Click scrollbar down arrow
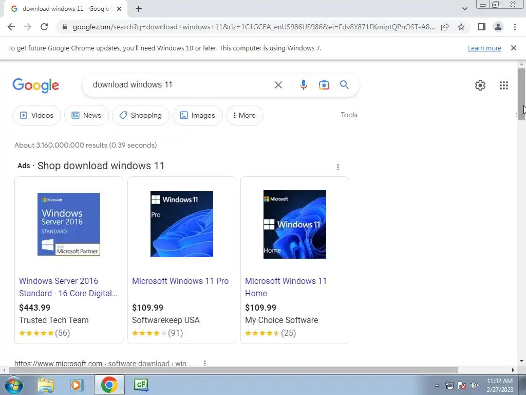Screen dimensions: 526x395 coord(521,361)
